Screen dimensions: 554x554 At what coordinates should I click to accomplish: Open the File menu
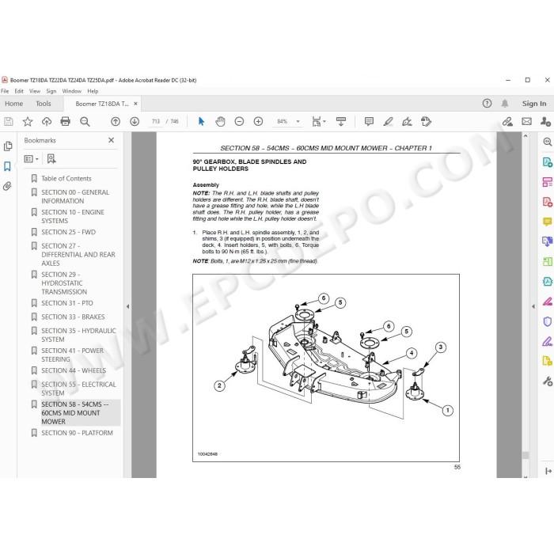[x=5, y=91]
